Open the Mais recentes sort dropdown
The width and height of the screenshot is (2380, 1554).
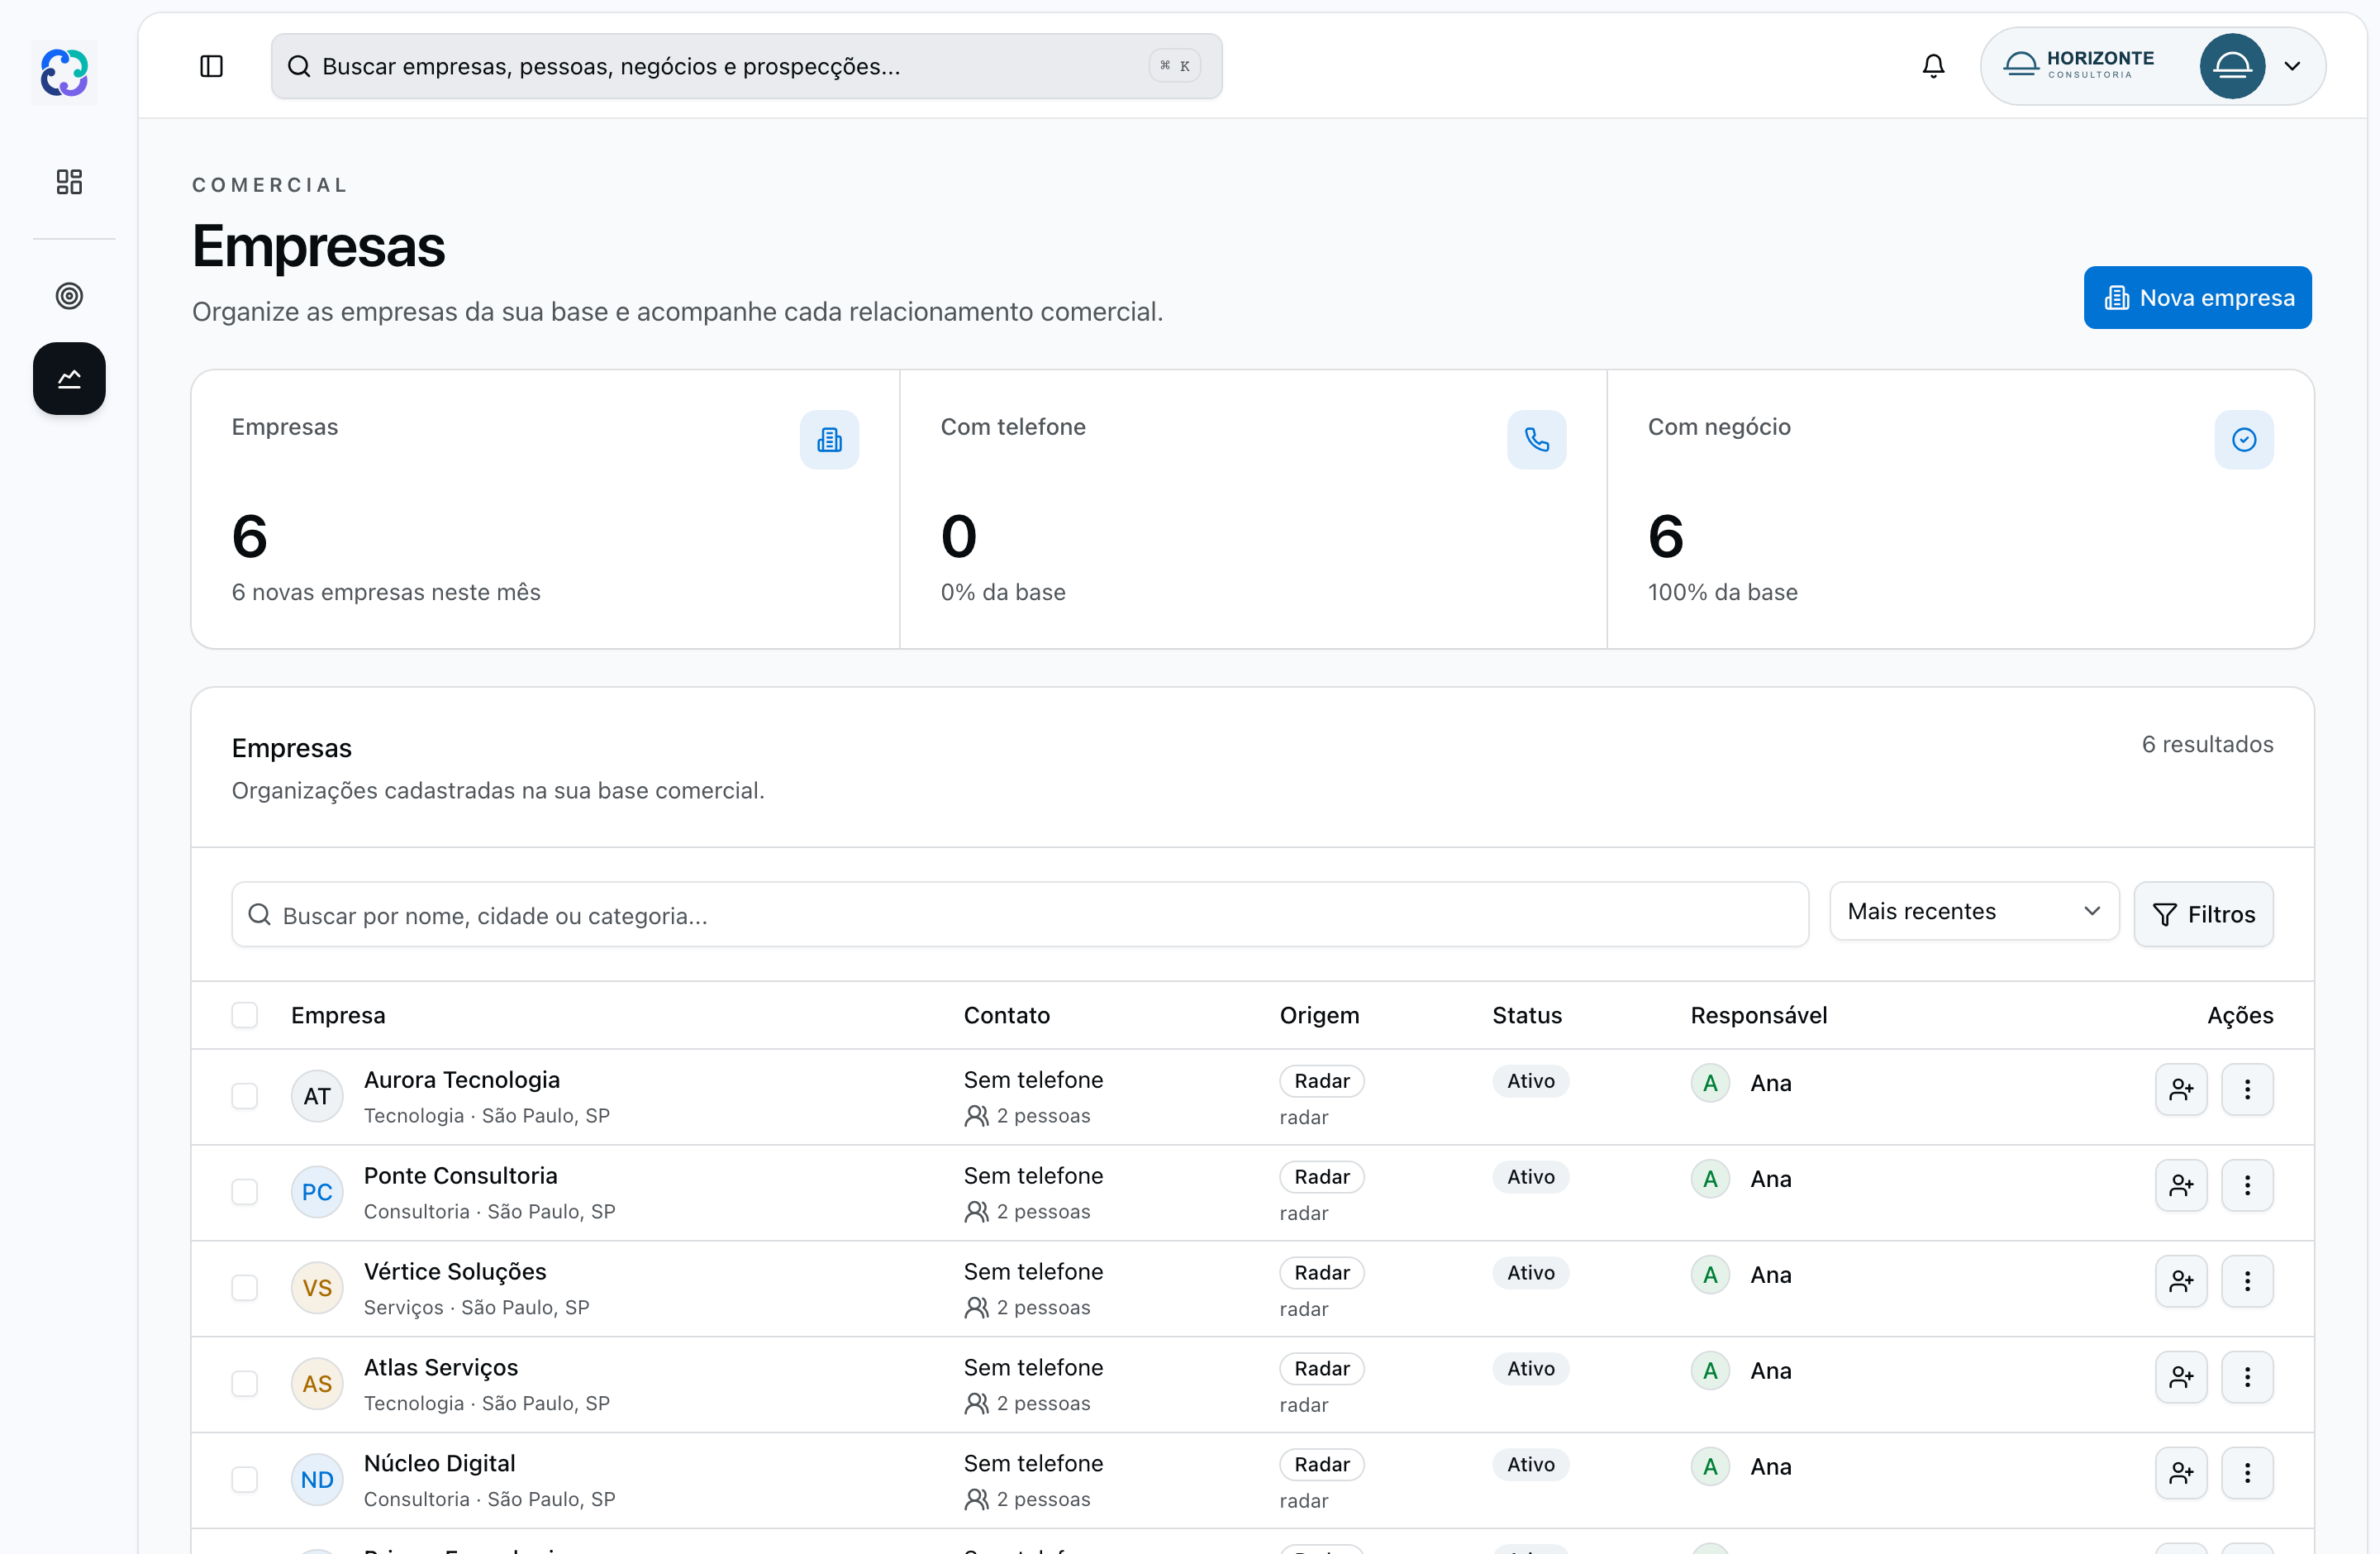1974,911
